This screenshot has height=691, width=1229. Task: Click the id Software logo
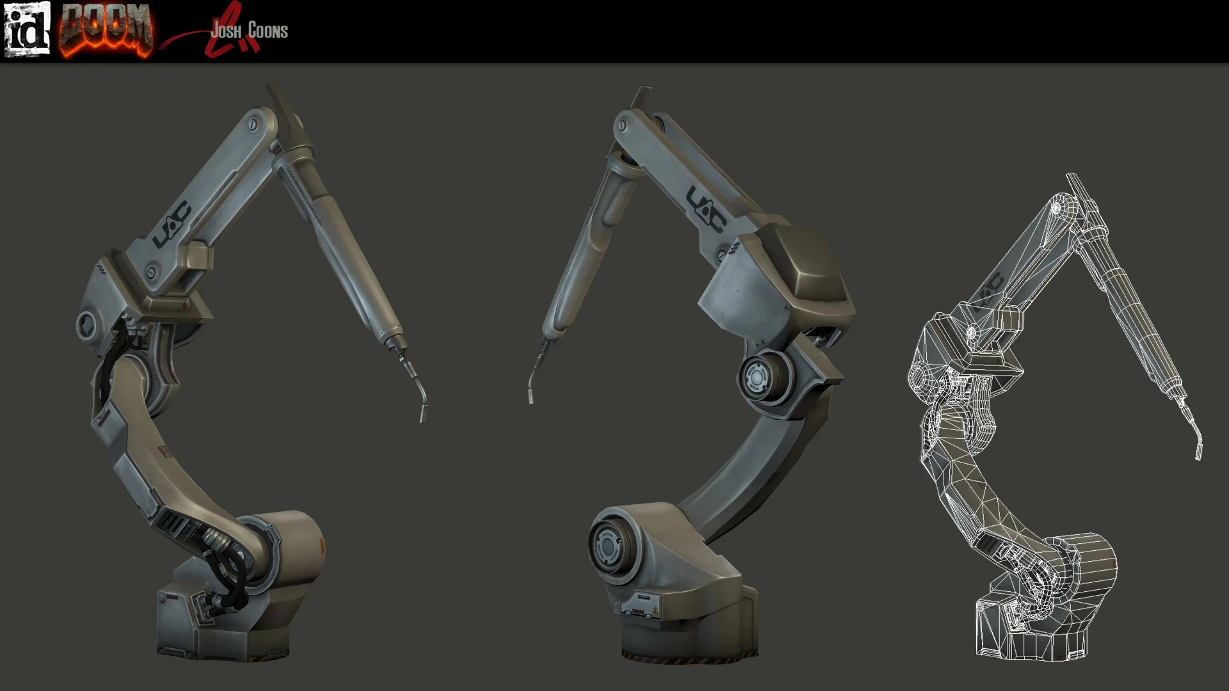[x=27, y=29]
